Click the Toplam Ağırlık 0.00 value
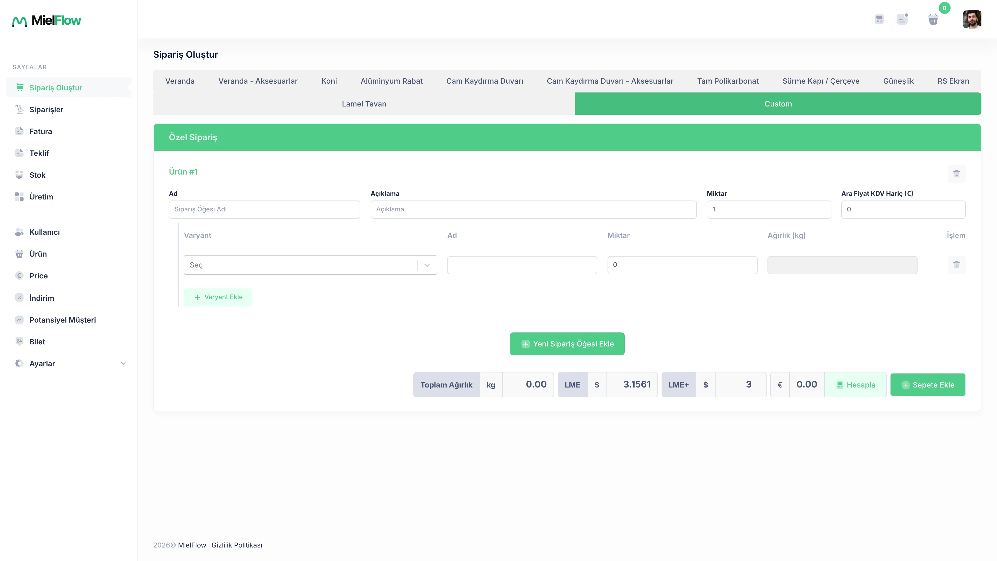 [x=528, y=385]
